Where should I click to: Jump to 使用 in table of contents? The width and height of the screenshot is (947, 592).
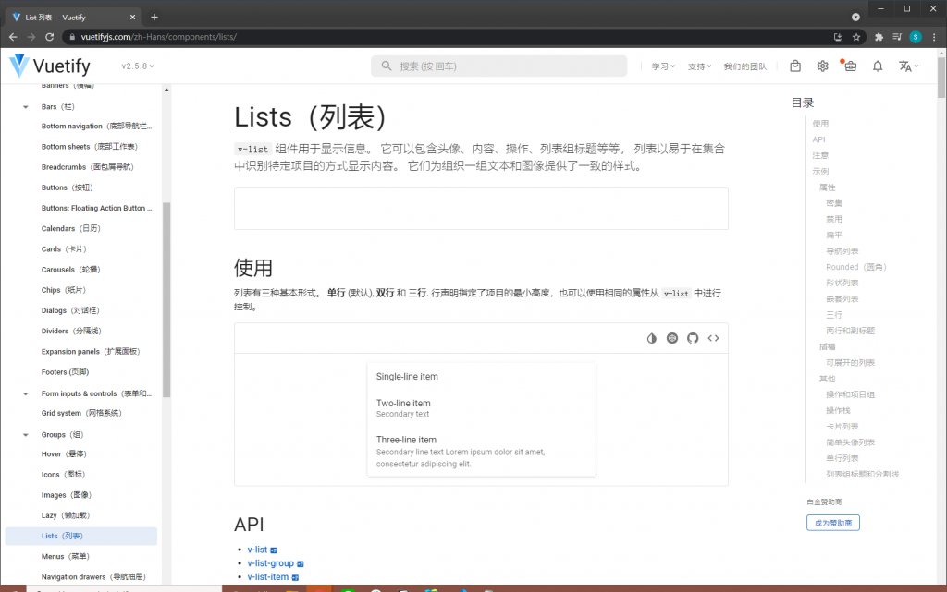tap(820, 124)
